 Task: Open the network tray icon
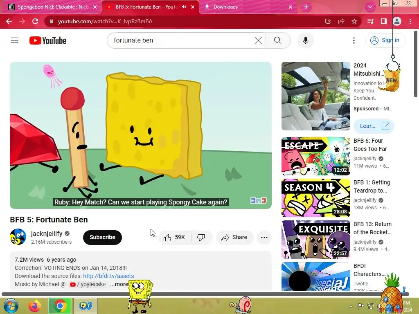(371, 306)
